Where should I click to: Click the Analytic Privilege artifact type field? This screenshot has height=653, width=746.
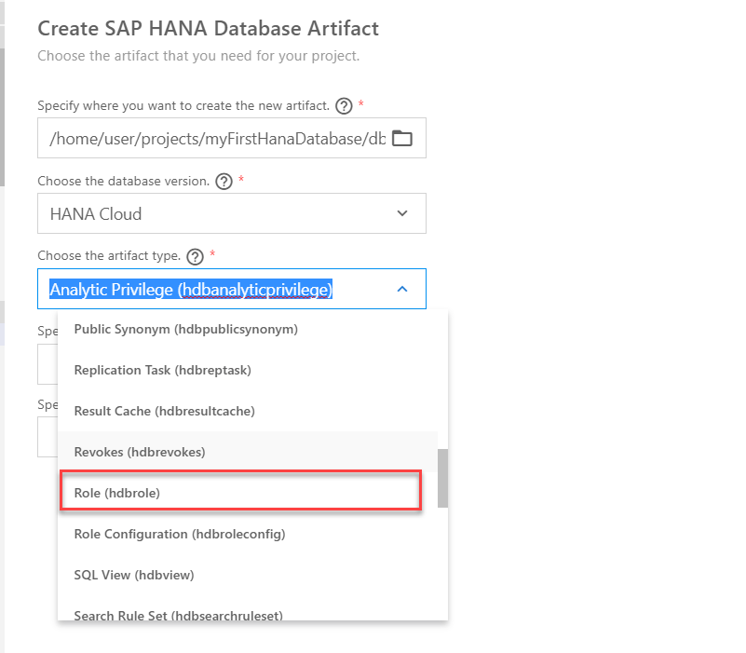click(191, 290)
